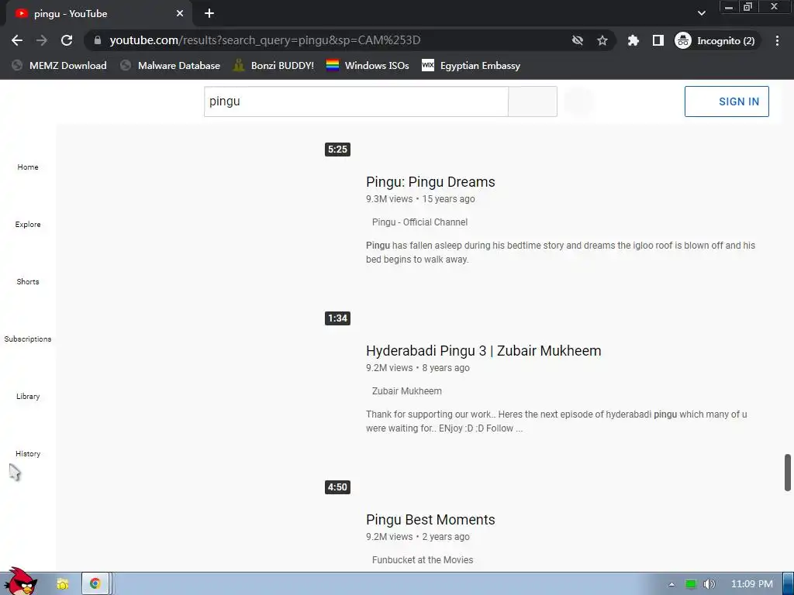Click the page vertical scrollbar thumb
The height and width of the screenshot is (595, 794).
788,473
